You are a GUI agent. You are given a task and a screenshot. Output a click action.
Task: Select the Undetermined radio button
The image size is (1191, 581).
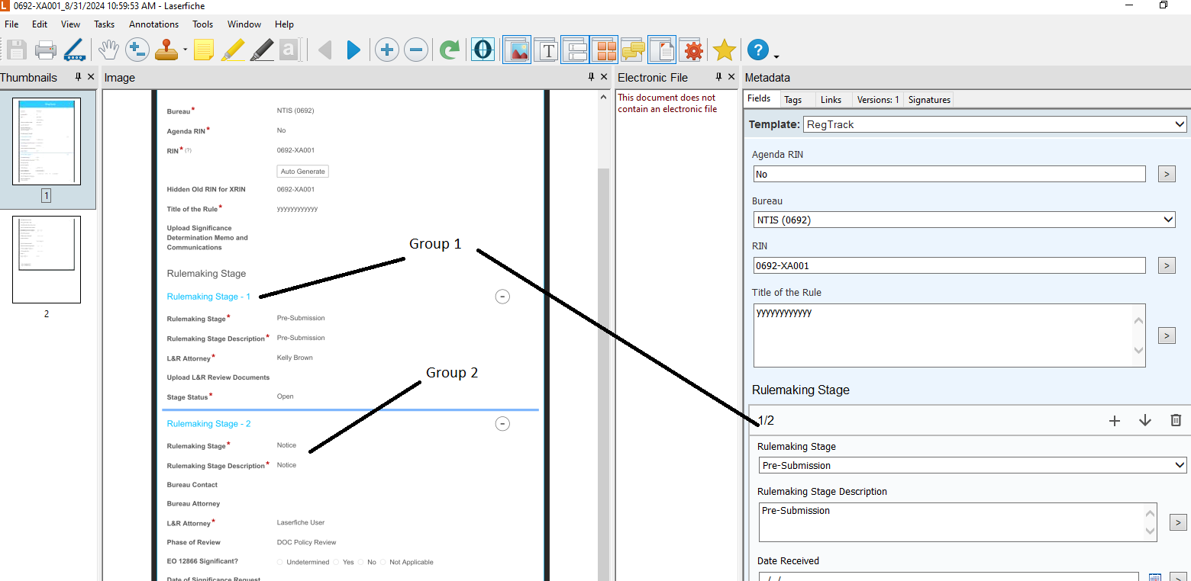280,562
